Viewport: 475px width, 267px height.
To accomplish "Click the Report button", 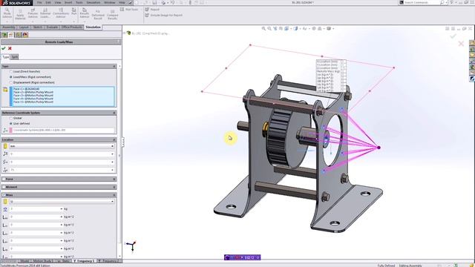I will 152,10.
